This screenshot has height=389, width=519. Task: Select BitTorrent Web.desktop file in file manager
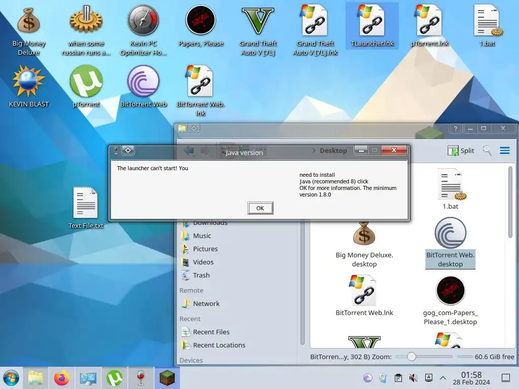pos(450,243)
